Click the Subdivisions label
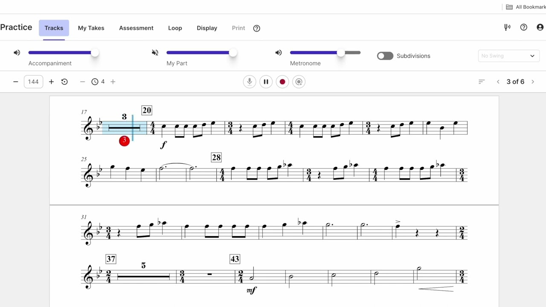This screenshot has width=546, height=307. (x=413, y=56)
